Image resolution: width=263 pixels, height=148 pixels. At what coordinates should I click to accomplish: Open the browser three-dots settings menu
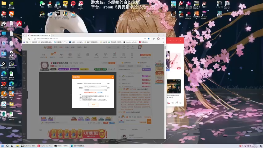[x=163, y=39]
